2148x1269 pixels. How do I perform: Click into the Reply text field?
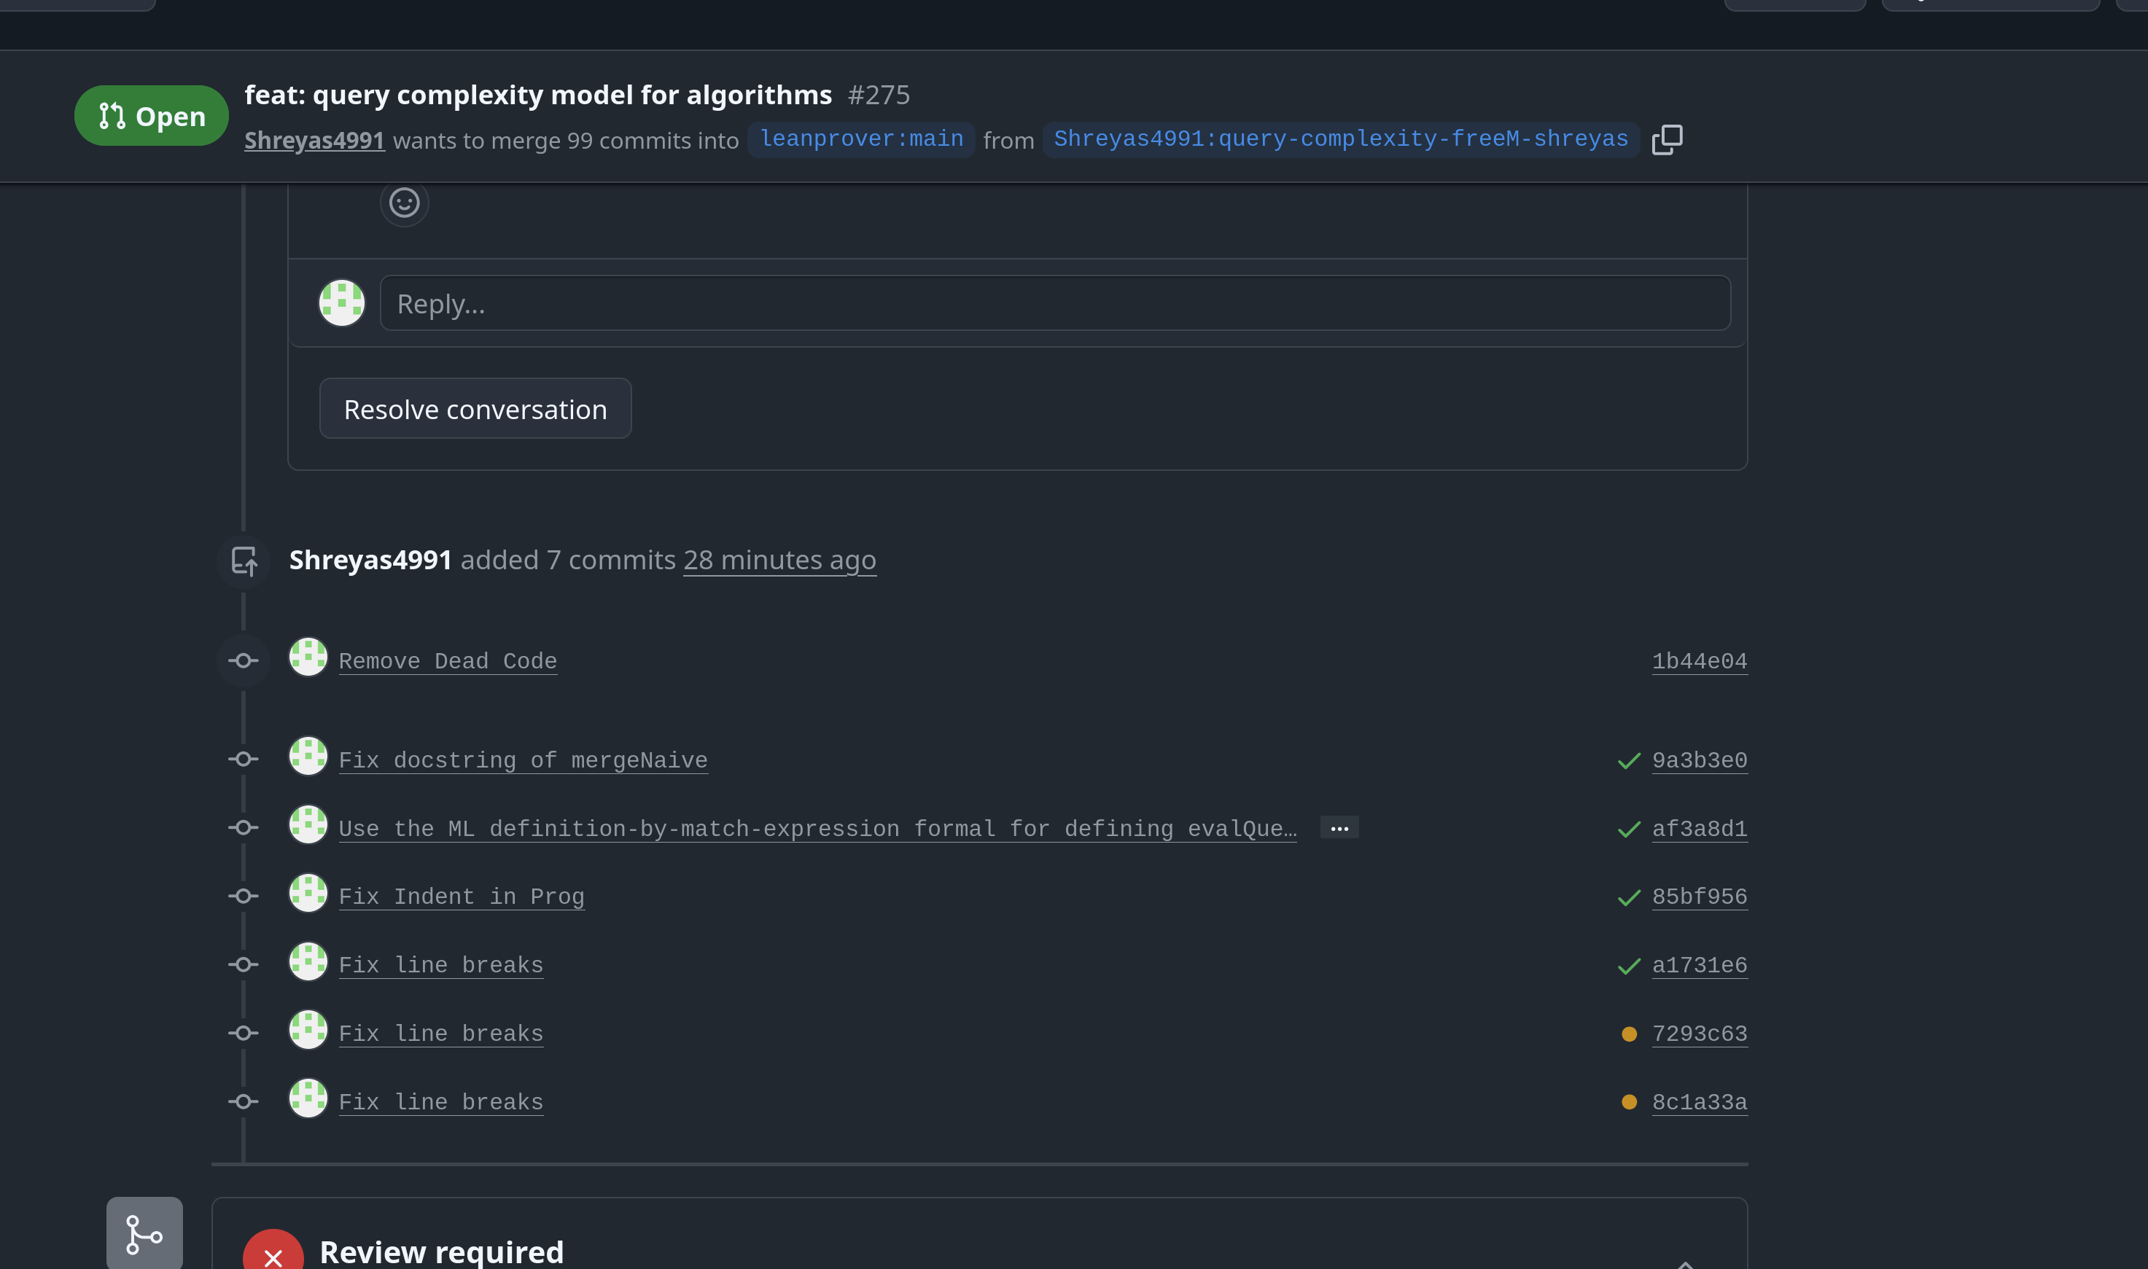pos(1054,303)
